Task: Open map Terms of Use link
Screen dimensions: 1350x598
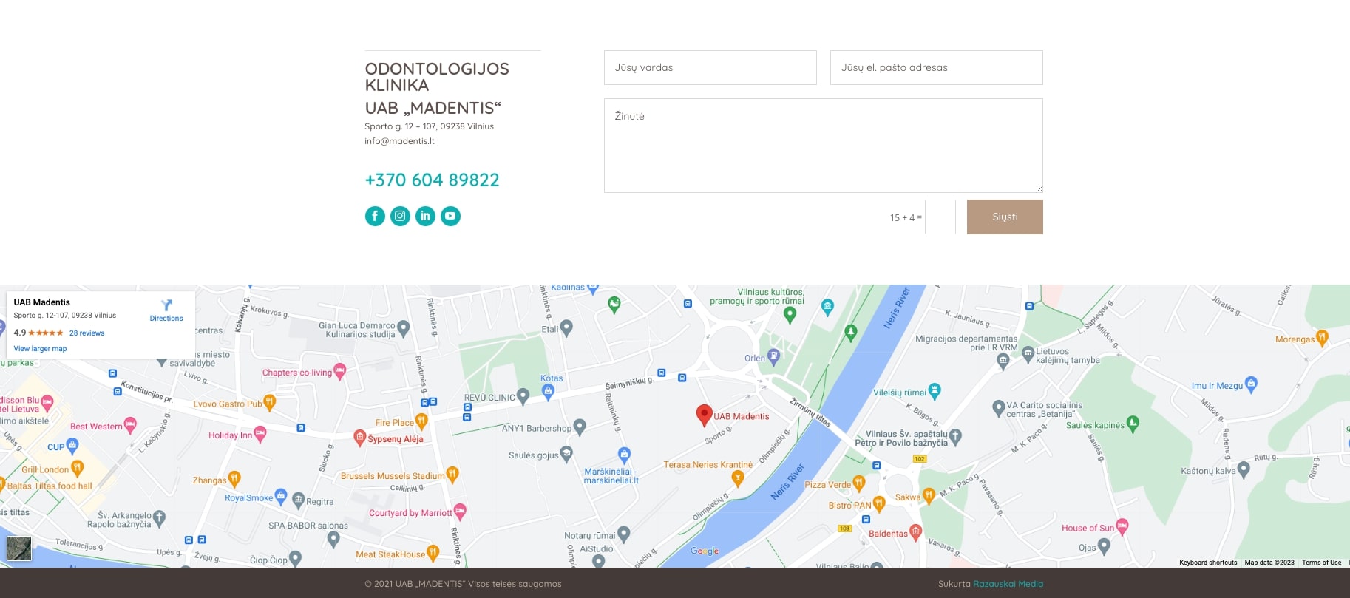Action: [x=1321, y=563]
